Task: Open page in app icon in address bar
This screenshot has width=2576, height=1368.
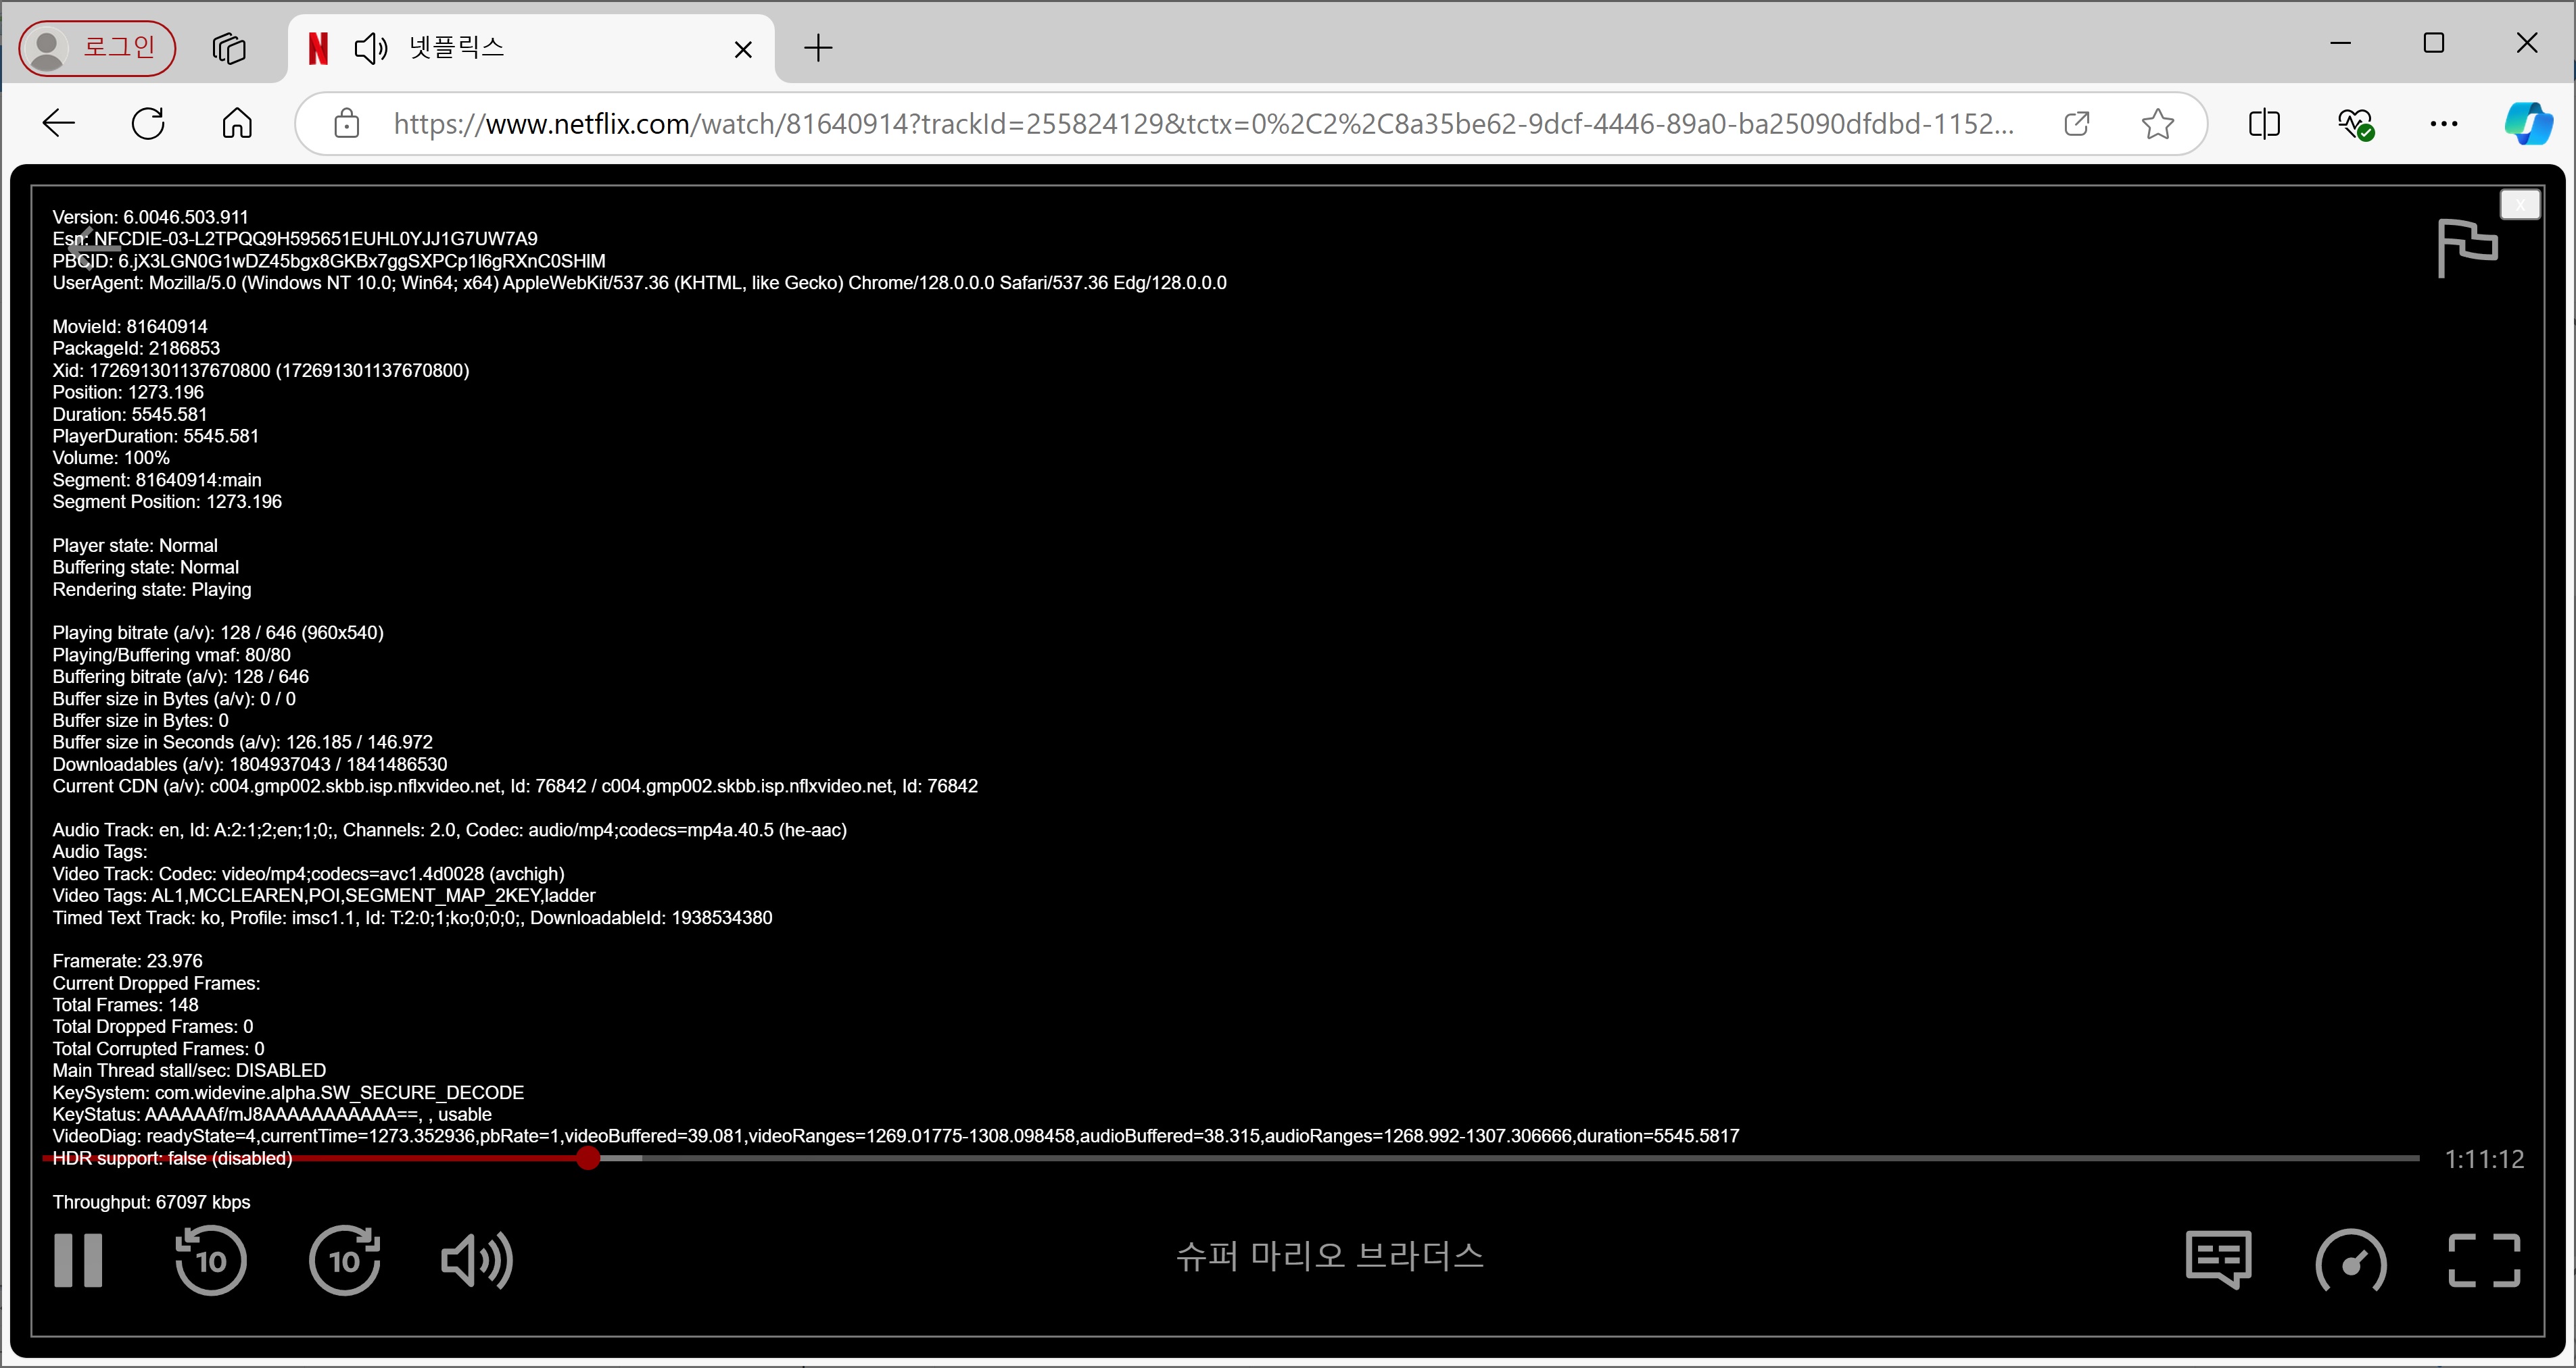Action: point(2077,124)
